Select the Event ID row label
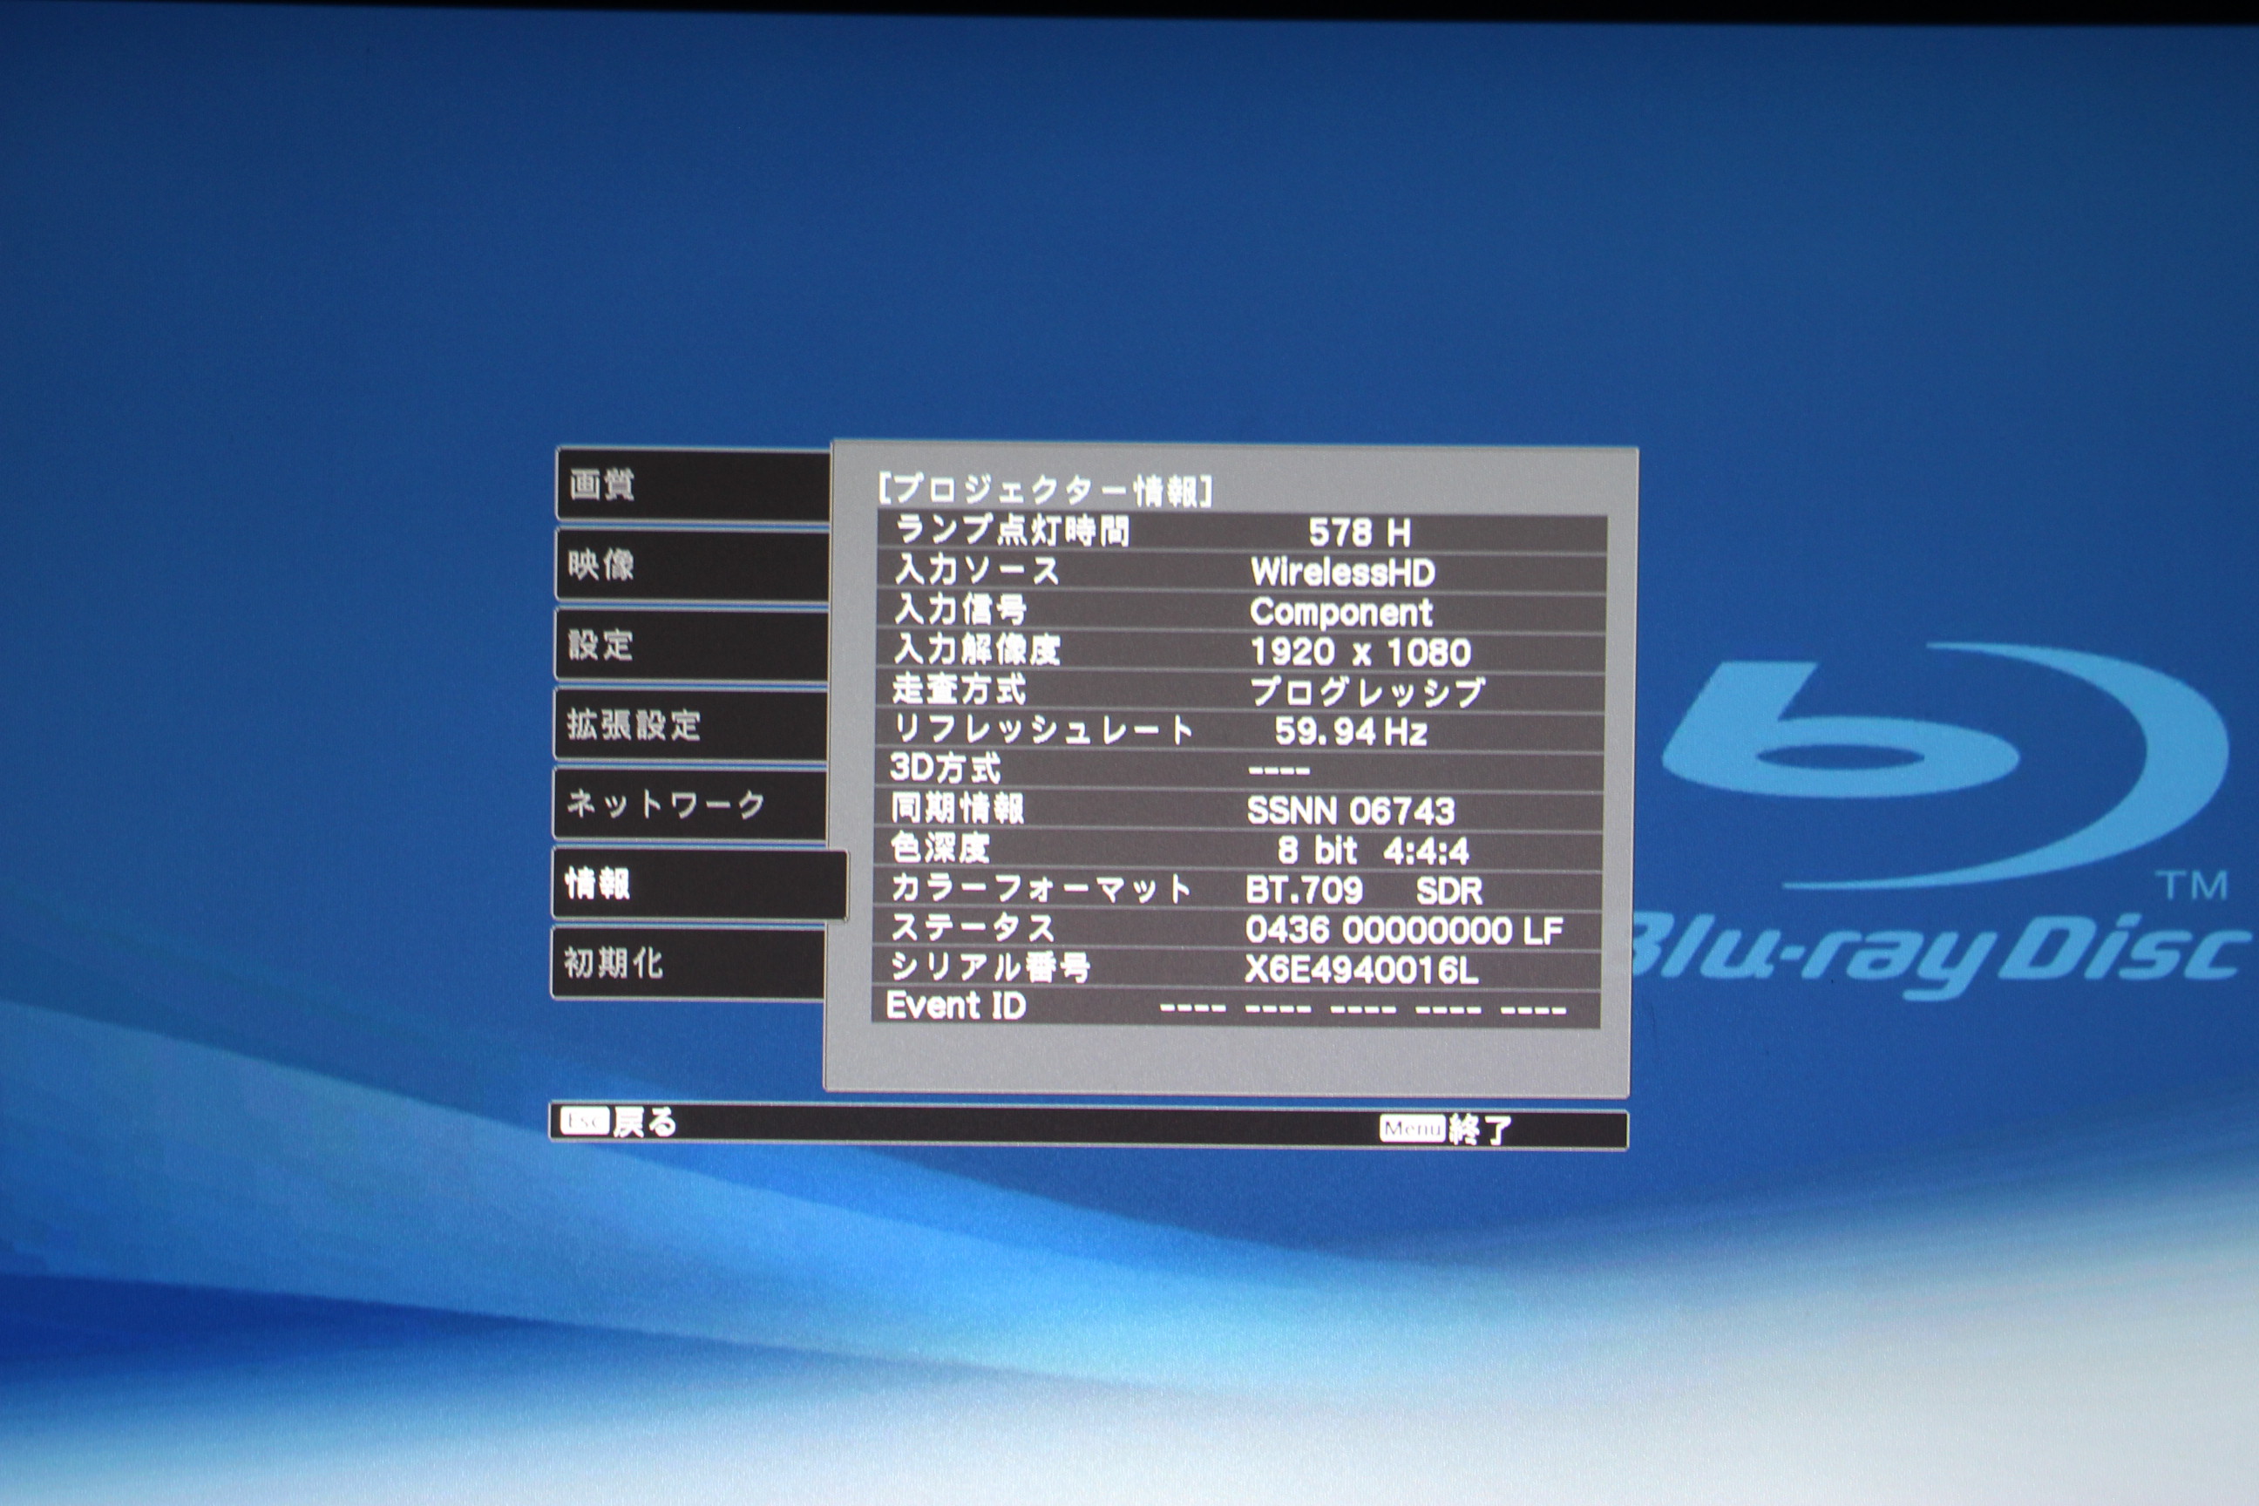 (956, 1007)
